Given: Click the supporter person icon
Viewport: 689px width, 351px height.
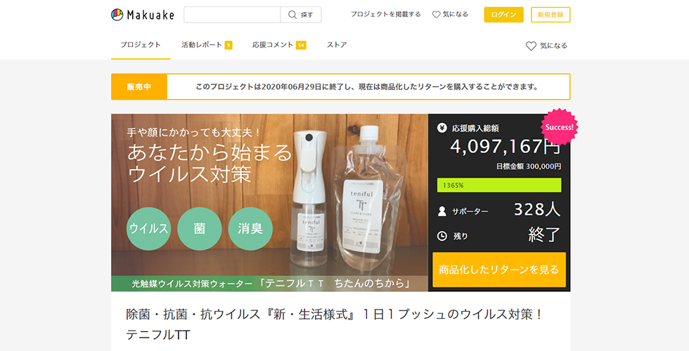Looking at the screenshot, I should point(442,211).
